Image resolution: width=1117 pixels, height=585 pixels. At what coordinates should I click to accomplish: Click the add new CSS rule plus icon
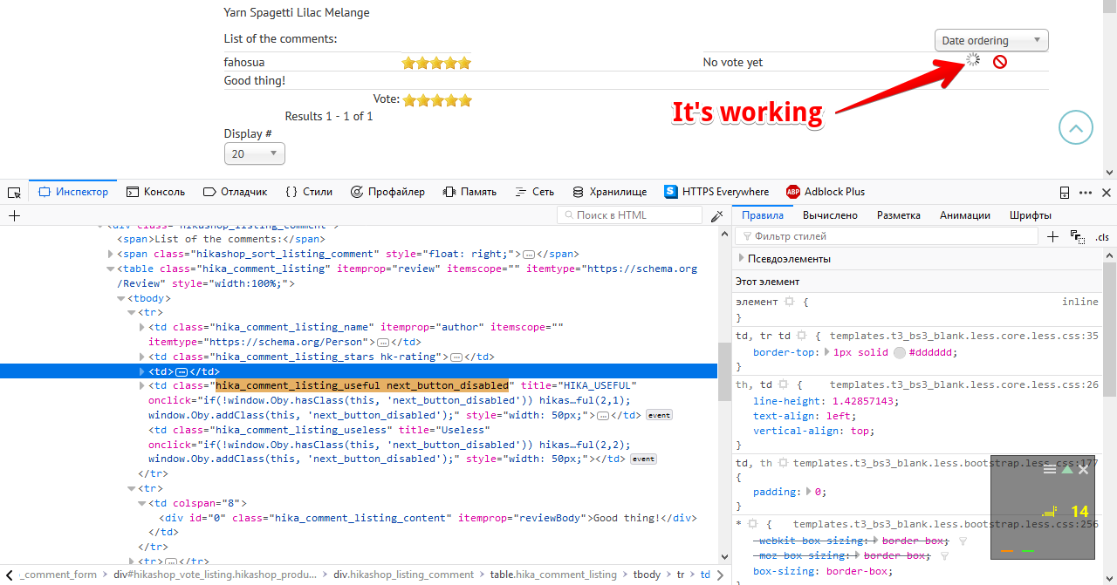click(x=1052, y=236)
